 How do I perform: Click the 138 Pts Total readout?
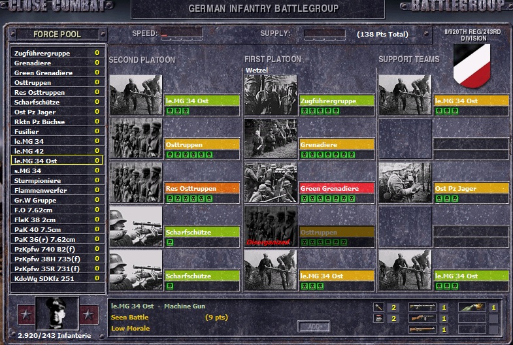coord(382,35)
